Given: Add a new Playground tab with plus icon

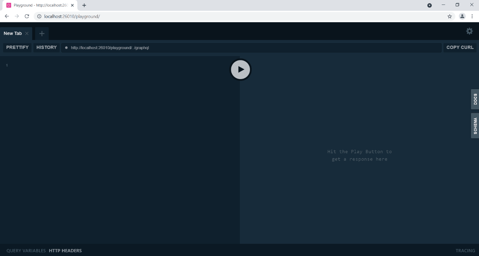Looking at the screenshot, I should point(42,33).
